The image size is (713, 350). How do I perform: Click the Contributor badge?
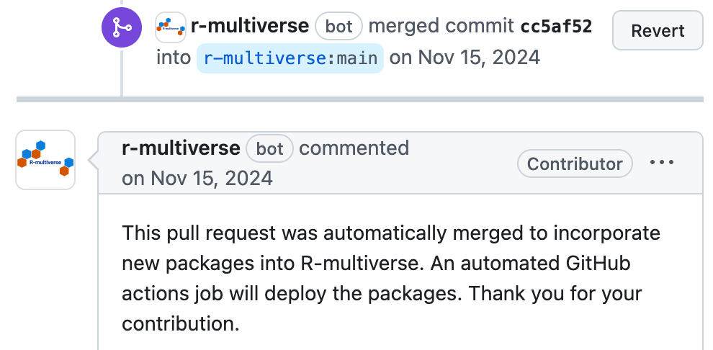point(575,164)
